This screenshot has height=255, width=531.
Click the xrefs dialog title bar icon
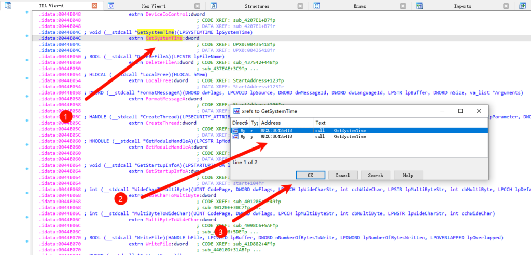[x=237, y=111]
